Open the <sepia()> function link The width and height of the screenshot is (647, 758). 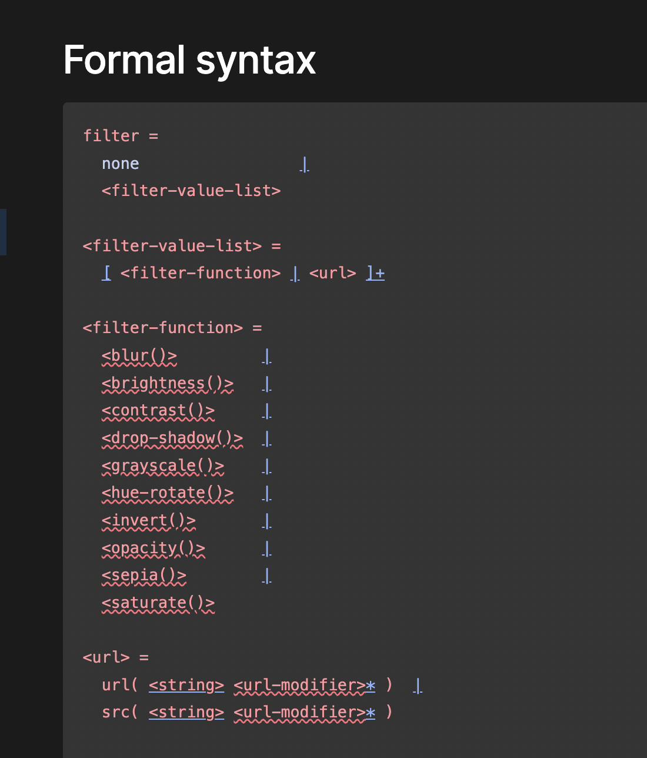pyautogui.click(x=144, y=576)
